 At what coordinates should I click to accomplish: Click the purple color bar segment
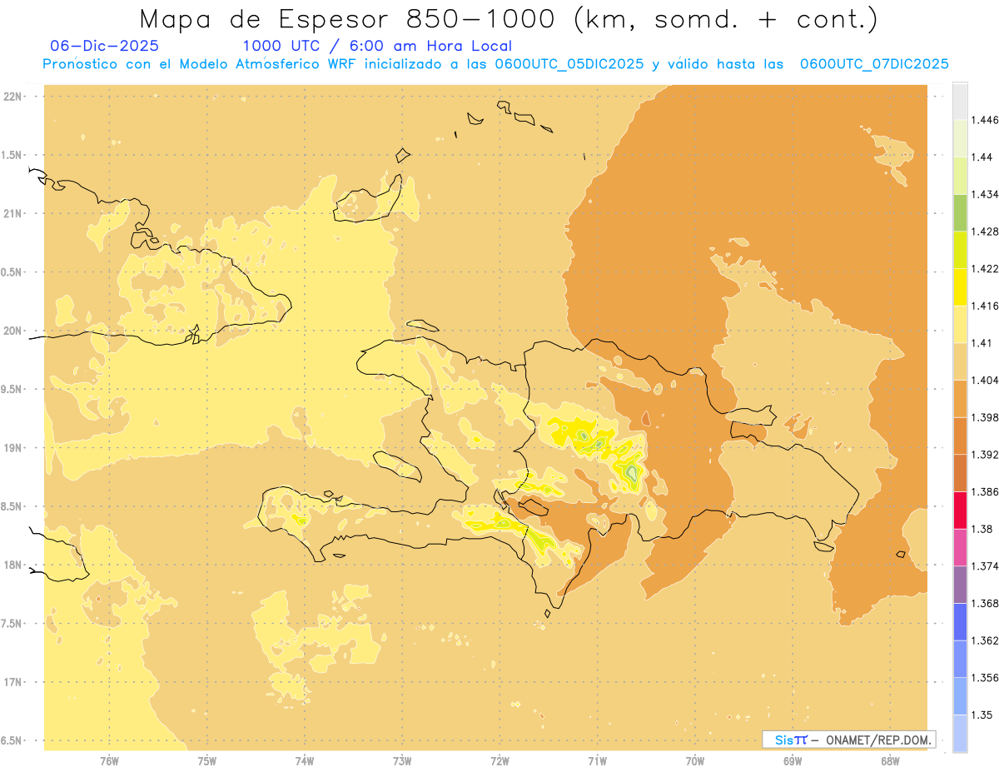960,585
